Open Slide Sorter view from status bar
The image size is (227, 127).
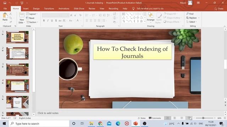[175, 118]
